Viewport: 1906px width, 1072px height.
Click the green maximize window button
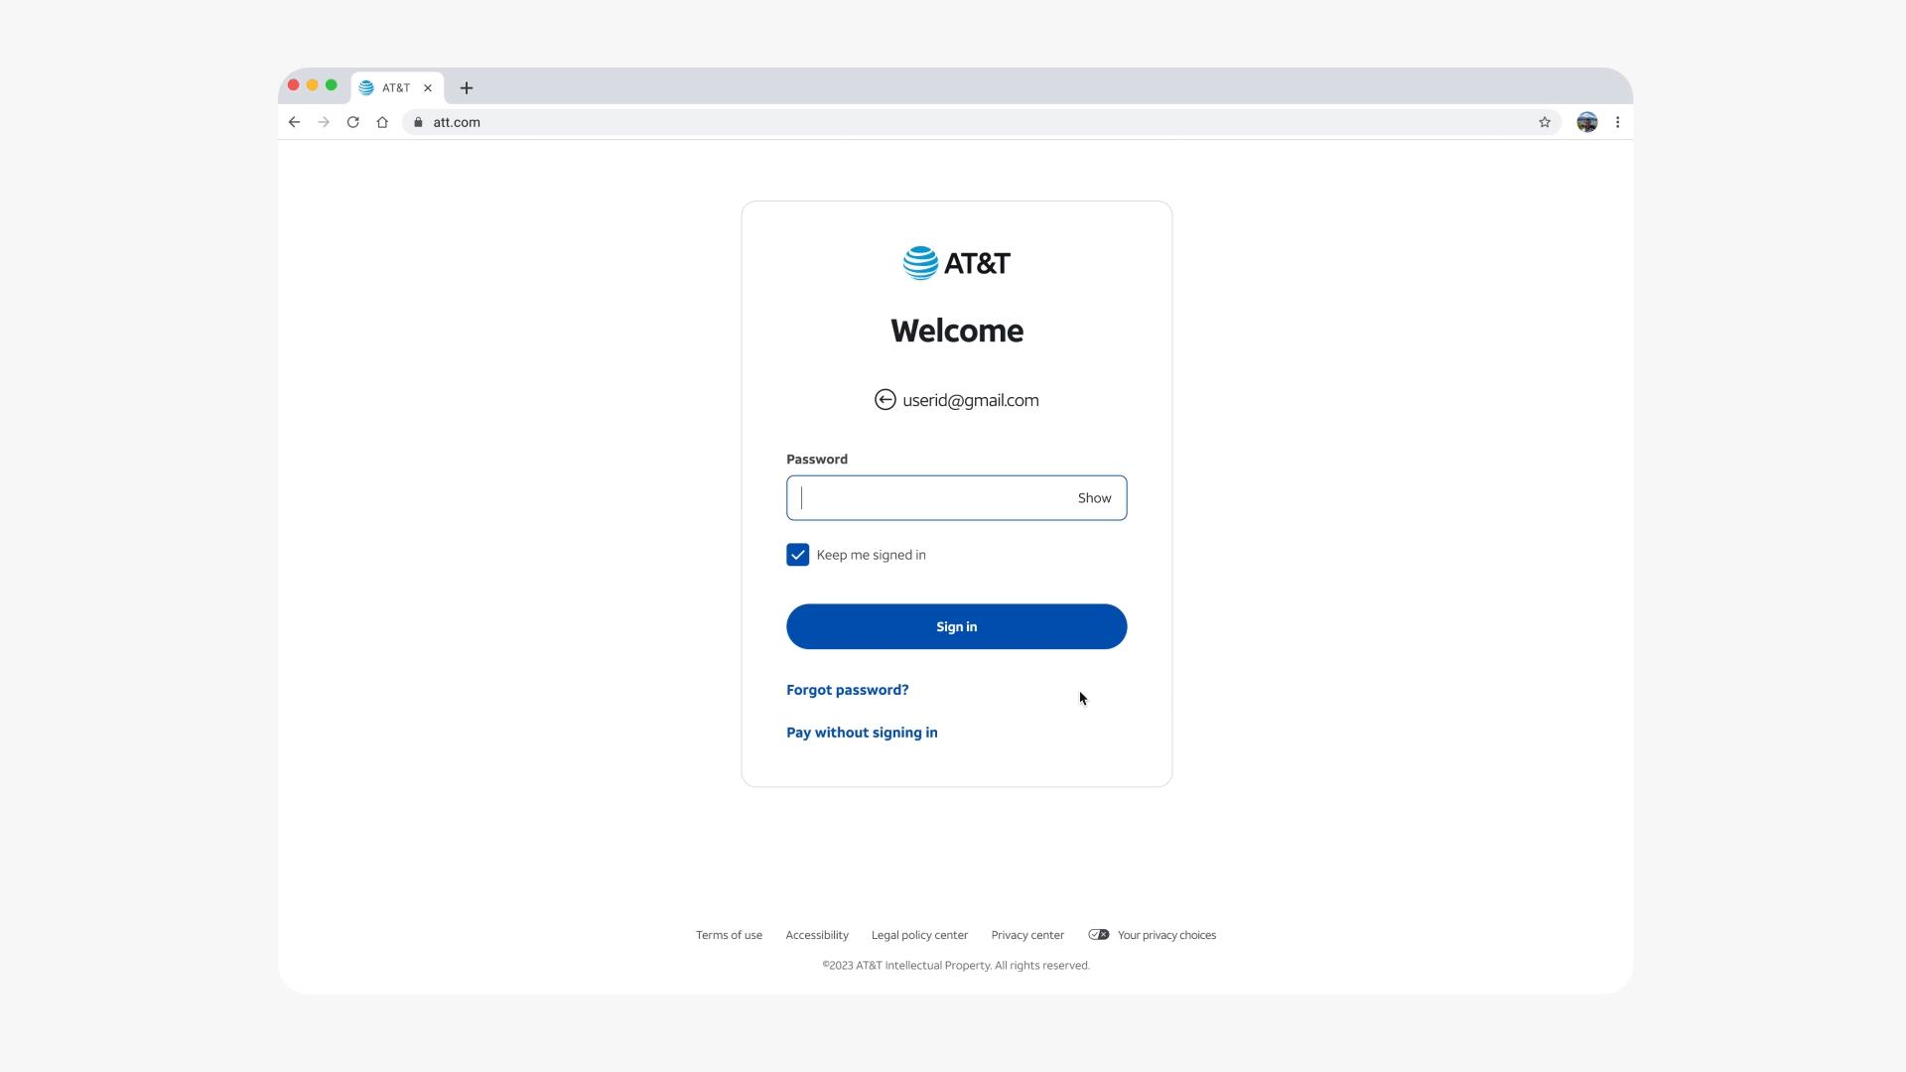click(332, 85)
